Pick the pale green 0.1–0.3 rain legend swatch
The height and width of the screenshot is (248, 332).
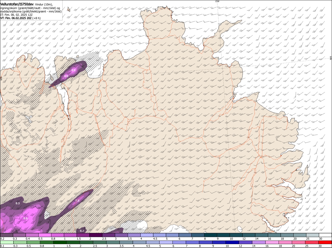[6, 242]
